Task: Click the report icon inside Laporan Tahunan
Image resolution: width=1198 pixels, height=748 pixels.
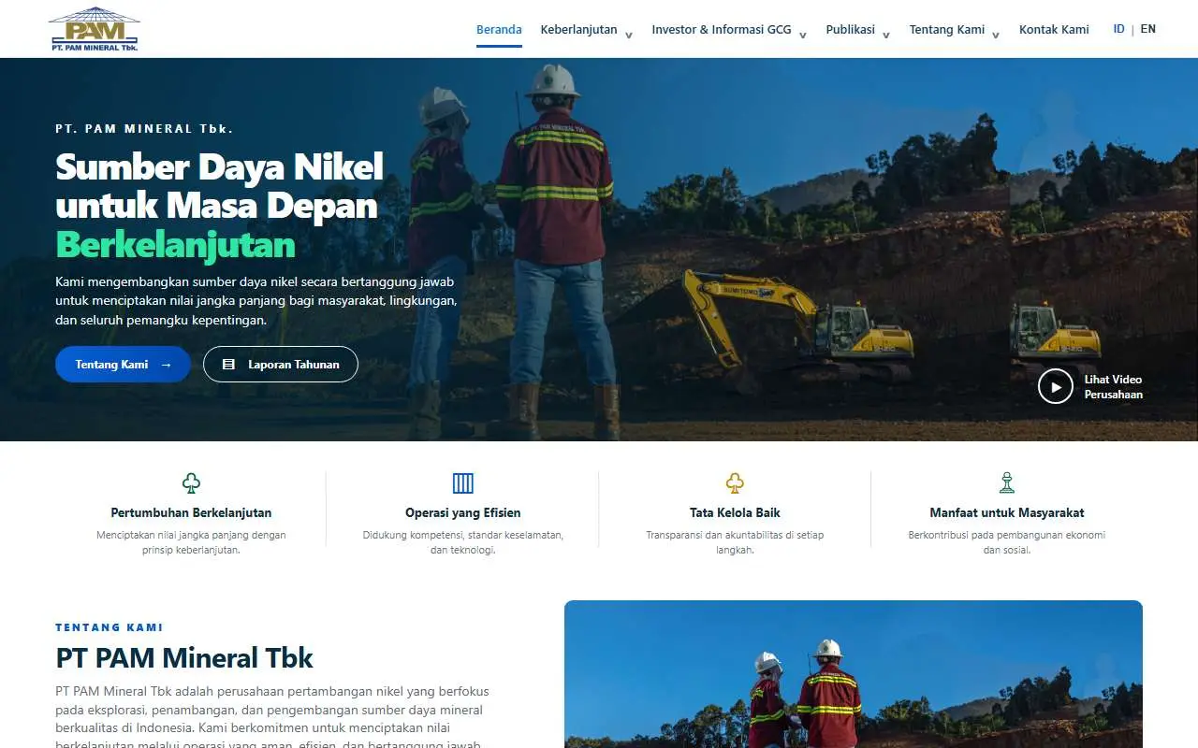Action: pyautogui.click(x=228, y=365)
